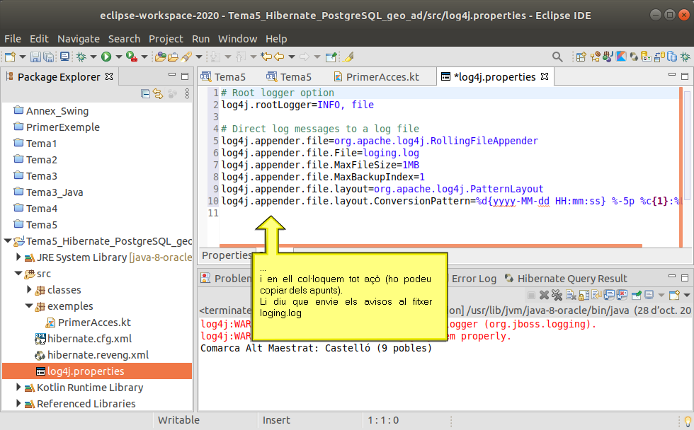Collapse the src folder
694x430 pixels.
pos(18,274)
